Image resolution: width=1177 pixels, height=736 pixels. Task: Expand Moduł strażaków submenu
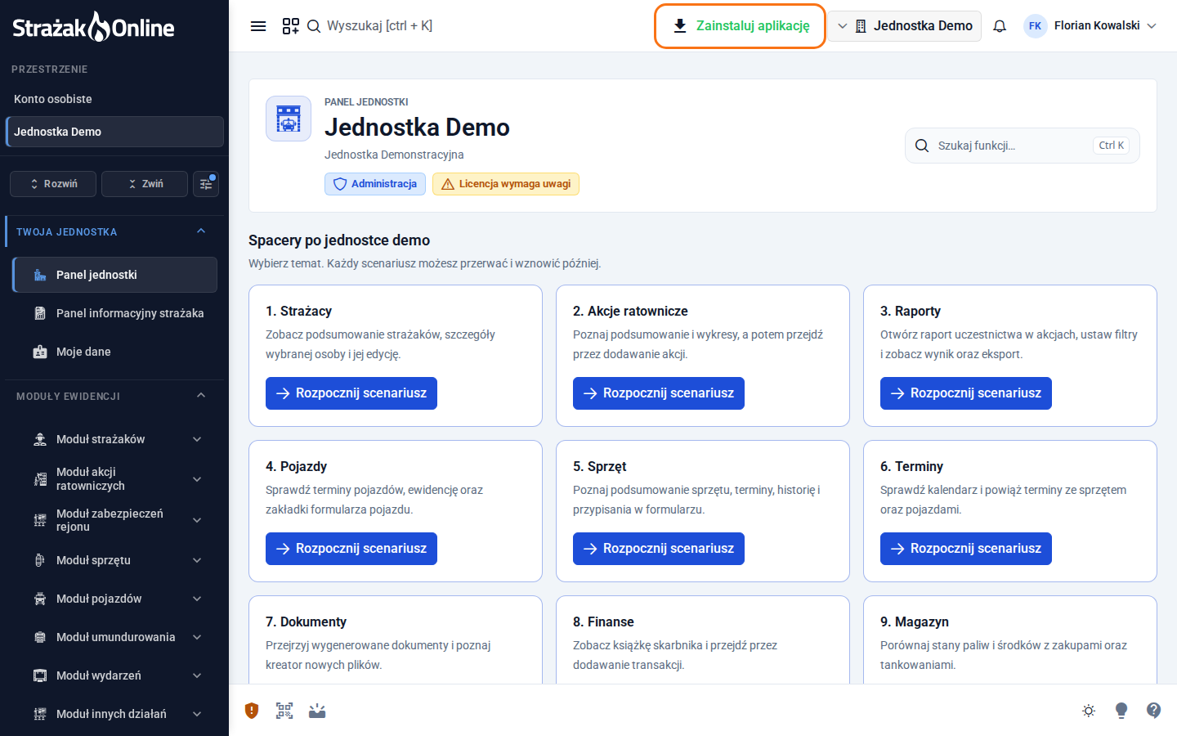[197, 439]
